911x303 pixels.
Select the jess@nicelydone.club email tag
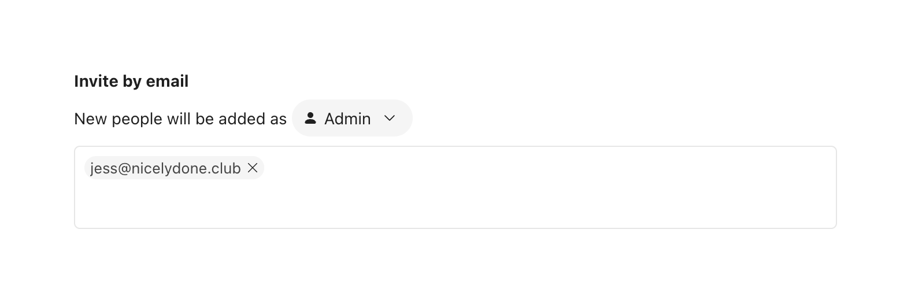165,168
